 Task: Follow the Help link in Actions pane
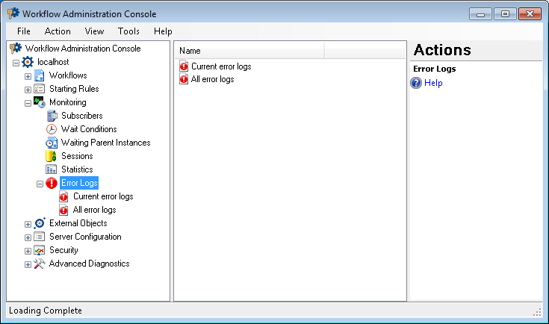[433, 83]
